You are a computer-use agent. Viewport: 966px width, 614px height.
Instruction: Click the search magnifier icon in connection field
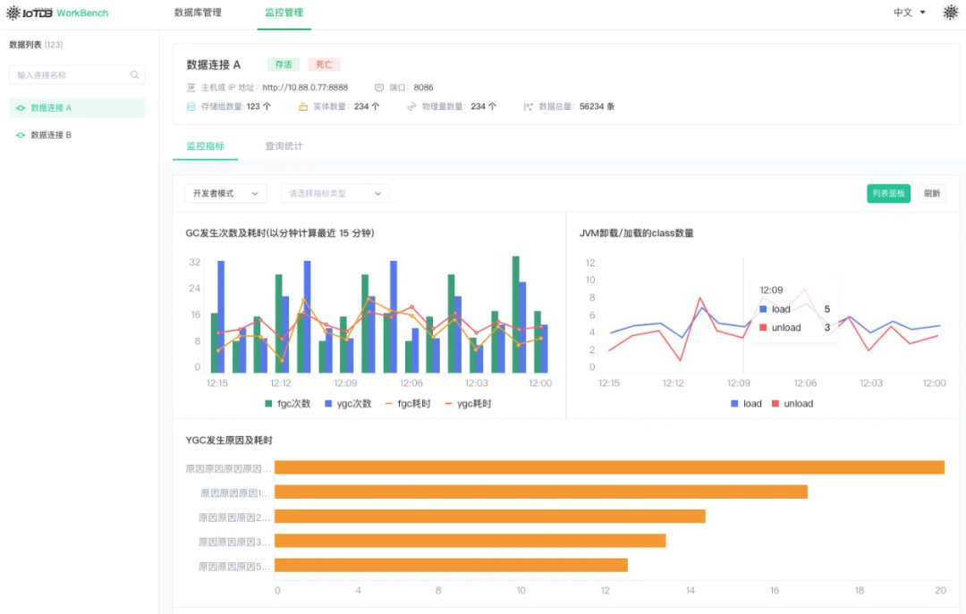[x=135, y=75]
